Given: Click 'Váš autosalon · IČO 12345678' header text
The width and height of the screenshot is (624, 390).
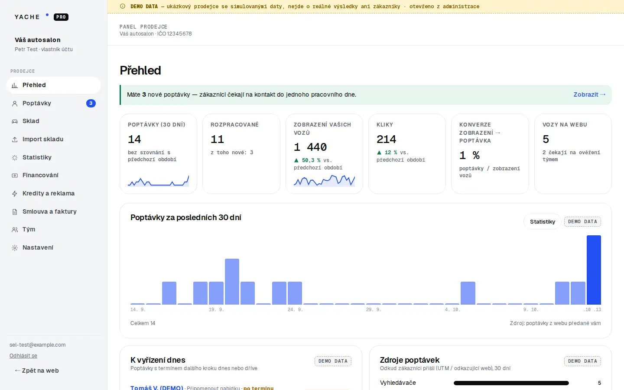Looking at the screenshot, I should (x=156, y=34).
